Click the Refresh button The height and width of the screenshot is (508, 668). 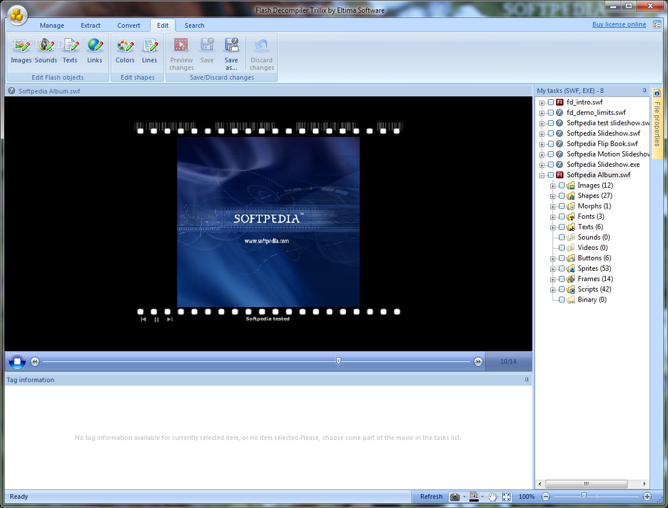point(431,496)
